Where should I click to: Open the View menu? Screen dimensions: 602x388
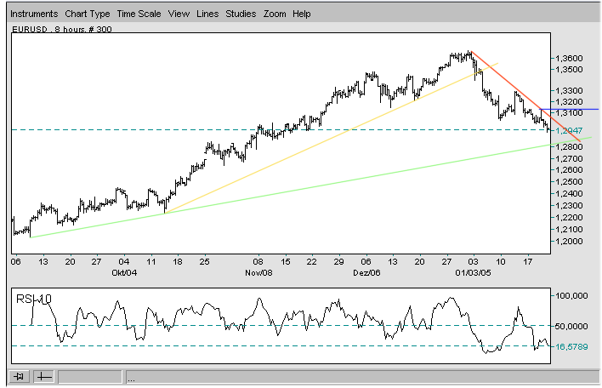179,14
